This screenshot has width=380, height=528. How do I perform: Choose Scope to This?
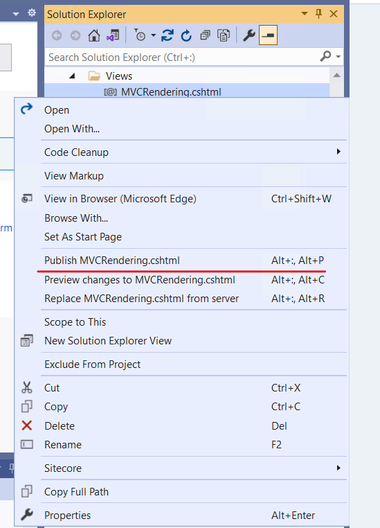[181, 322]
